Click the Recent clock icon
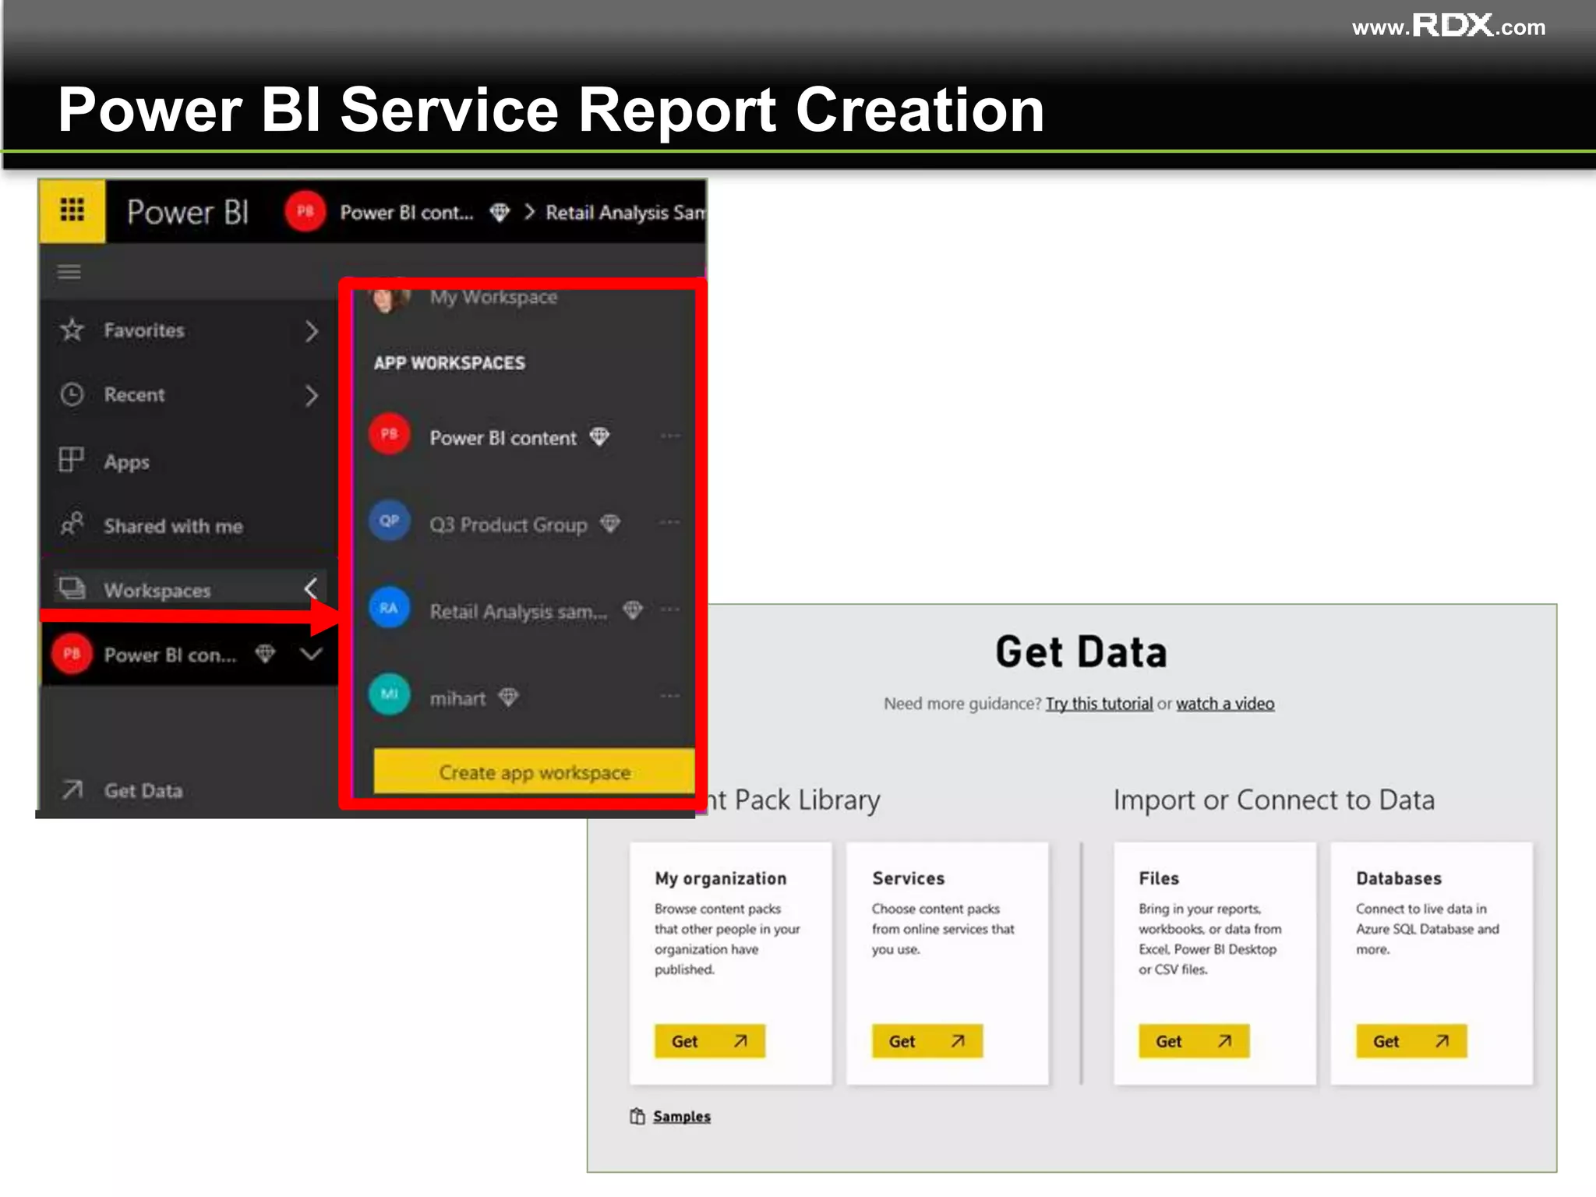Image resolution: width=1596 pixels, height=1197 pixels. coord(72,394)
